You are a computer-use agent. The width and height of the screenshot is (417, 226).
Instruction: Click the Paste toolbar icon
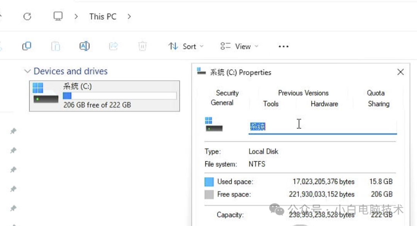[55, 46]
